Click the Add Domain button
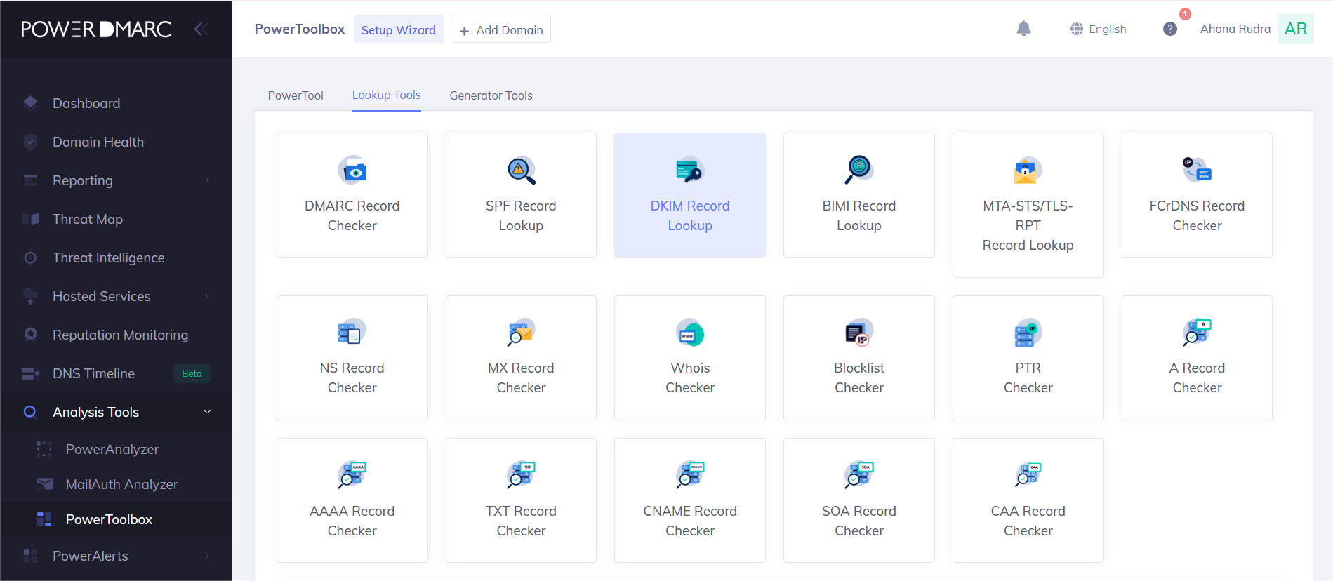The height and width of the screenshot is (581, 1333). coord(501,29)
